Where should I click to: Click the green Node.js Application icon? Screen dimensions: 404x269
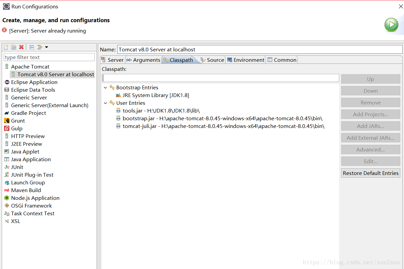[7, 198]
